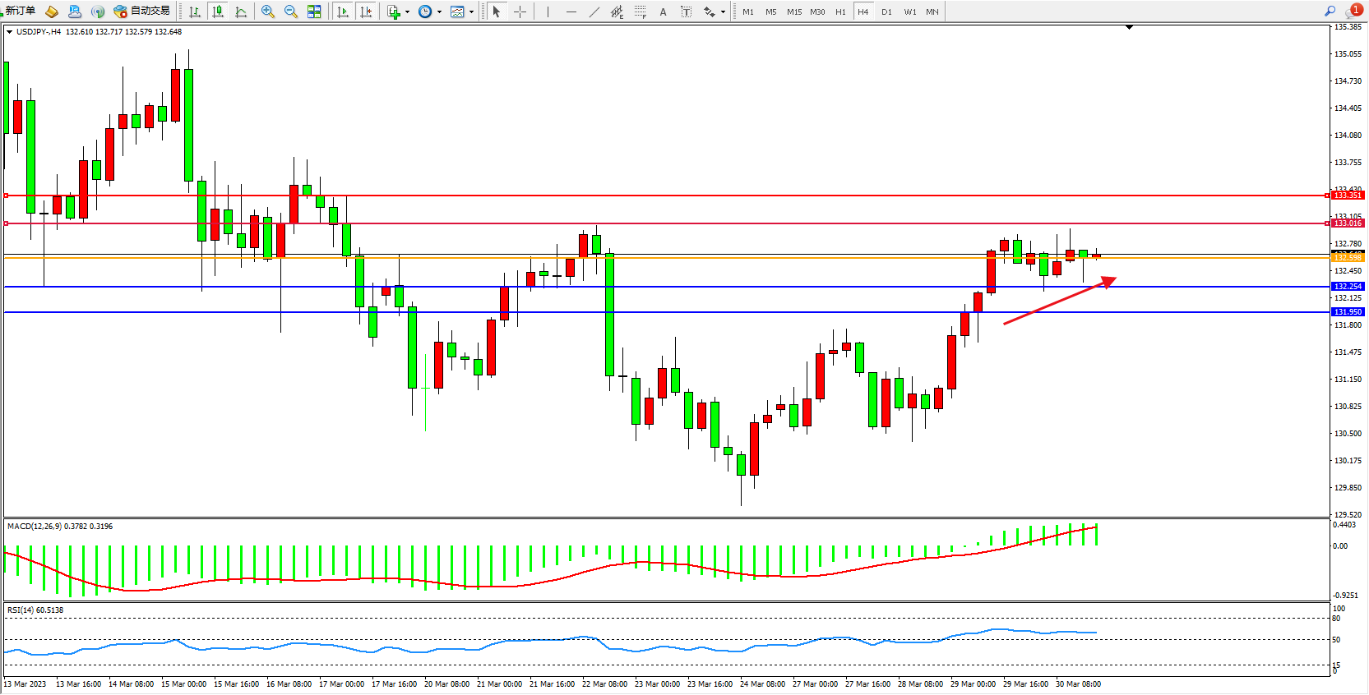Toggle chart auto scroll
This screenshot has height=695, width=1369.
pos(343,12)
